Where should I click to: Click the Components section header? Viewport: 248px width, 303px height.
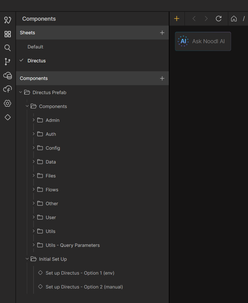92,78
